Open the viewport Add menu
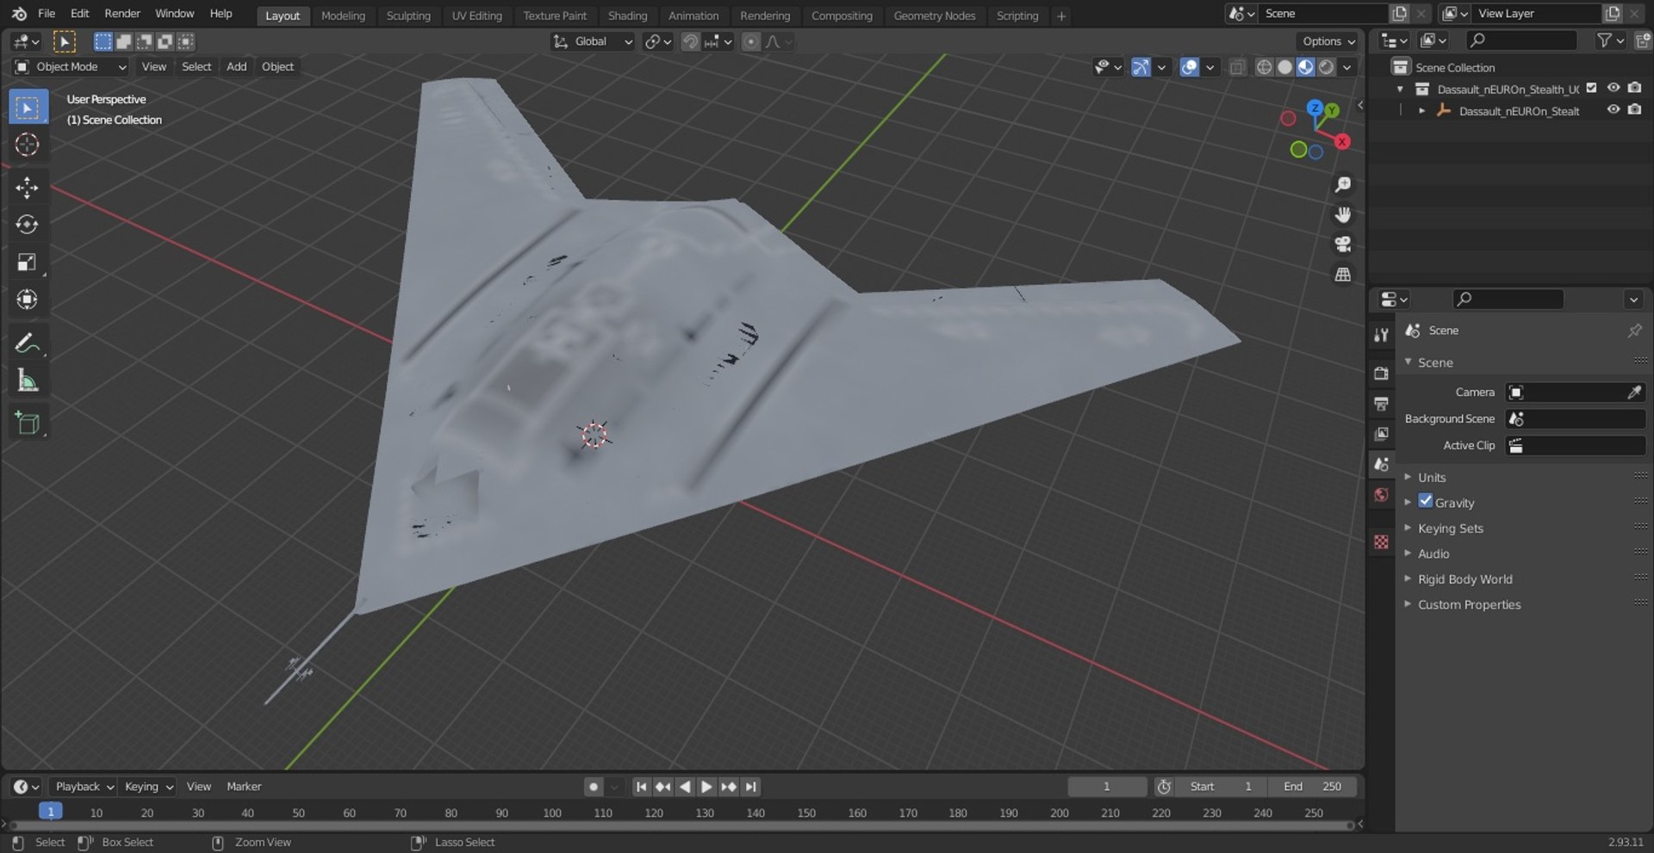The width and height of the screenshot is (1654, 853). point(236,66)
